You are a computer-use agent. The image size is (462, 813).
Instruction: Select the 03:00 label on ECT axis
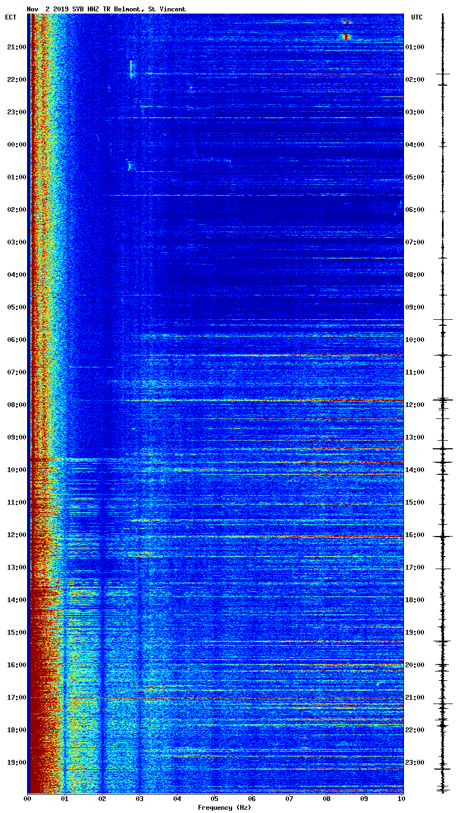[16, 242]
